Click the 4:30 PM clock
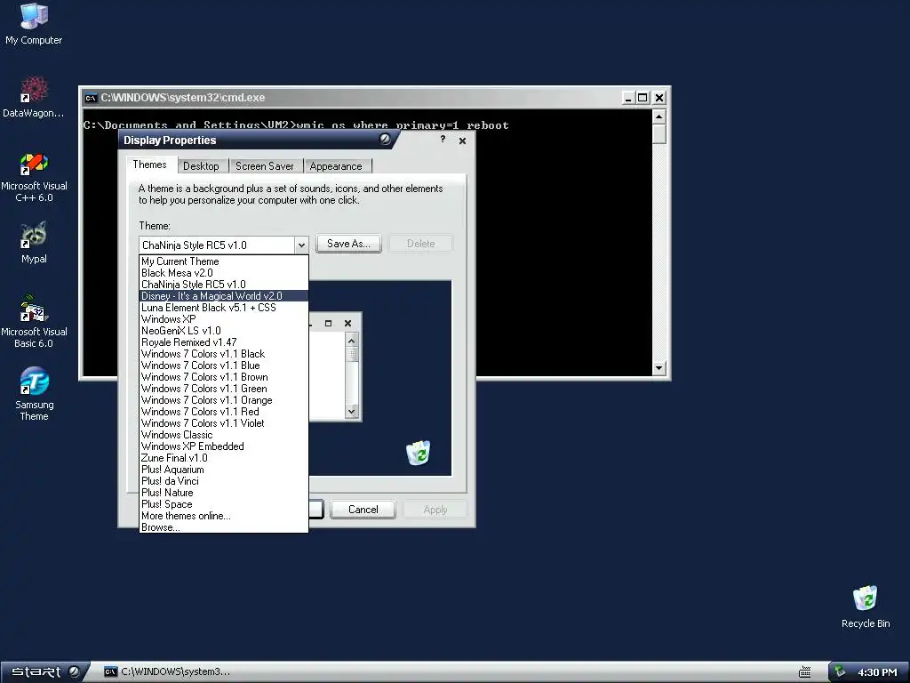This screenshot has height=683, width=910. 877,672
